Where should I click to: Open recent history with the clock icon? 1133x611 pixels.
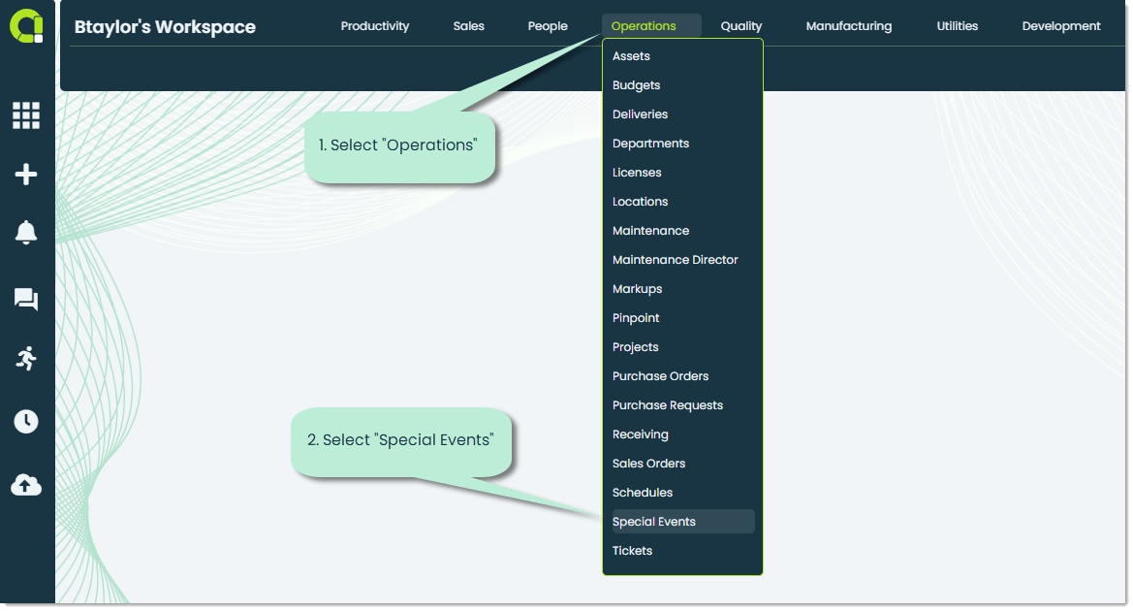coord(25,421)
